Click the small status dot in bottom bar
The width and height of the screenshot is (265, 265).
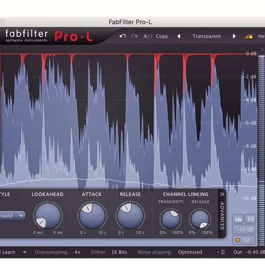click(x=218, y=252)
